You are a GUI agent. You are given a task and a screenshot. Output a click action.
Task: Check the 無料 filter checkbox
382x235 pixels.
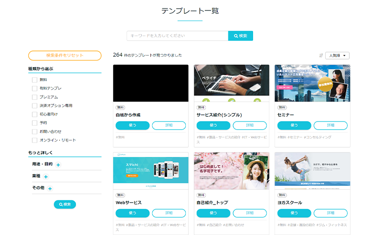pos(34,80)
